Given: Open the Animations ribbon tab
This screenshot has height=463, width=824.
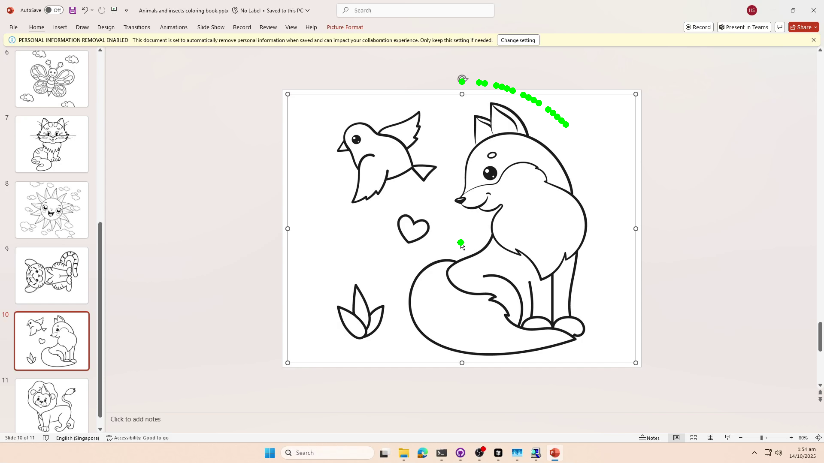Looking at the screenshot, I should 173,27.
